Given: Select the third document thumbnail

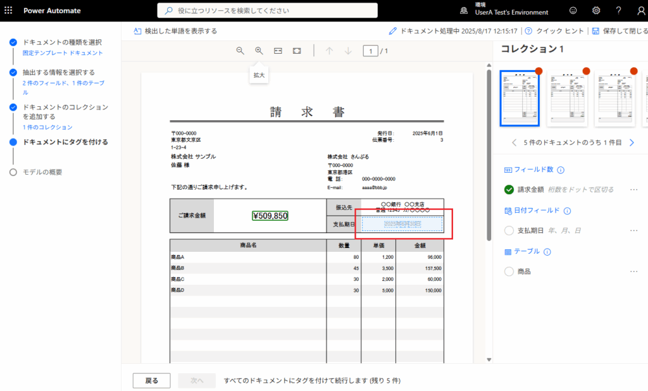Looking at the screenshot, I should click(614, 98).
